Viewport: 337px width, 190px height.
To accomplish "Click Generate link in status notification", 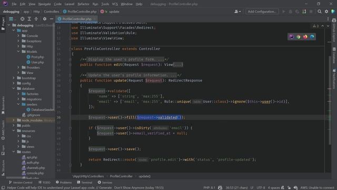I will (105, 188).
